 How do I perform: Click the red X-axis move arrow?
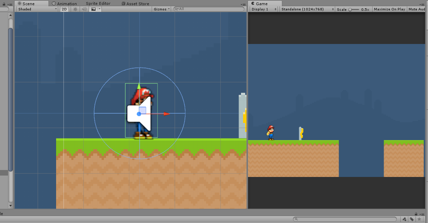[167, 114]
